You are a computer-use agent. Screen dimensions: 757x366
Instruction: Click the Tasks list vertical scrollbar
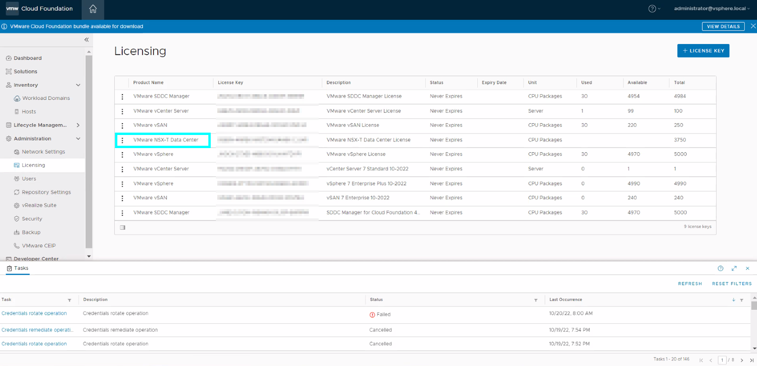point(754,305)
